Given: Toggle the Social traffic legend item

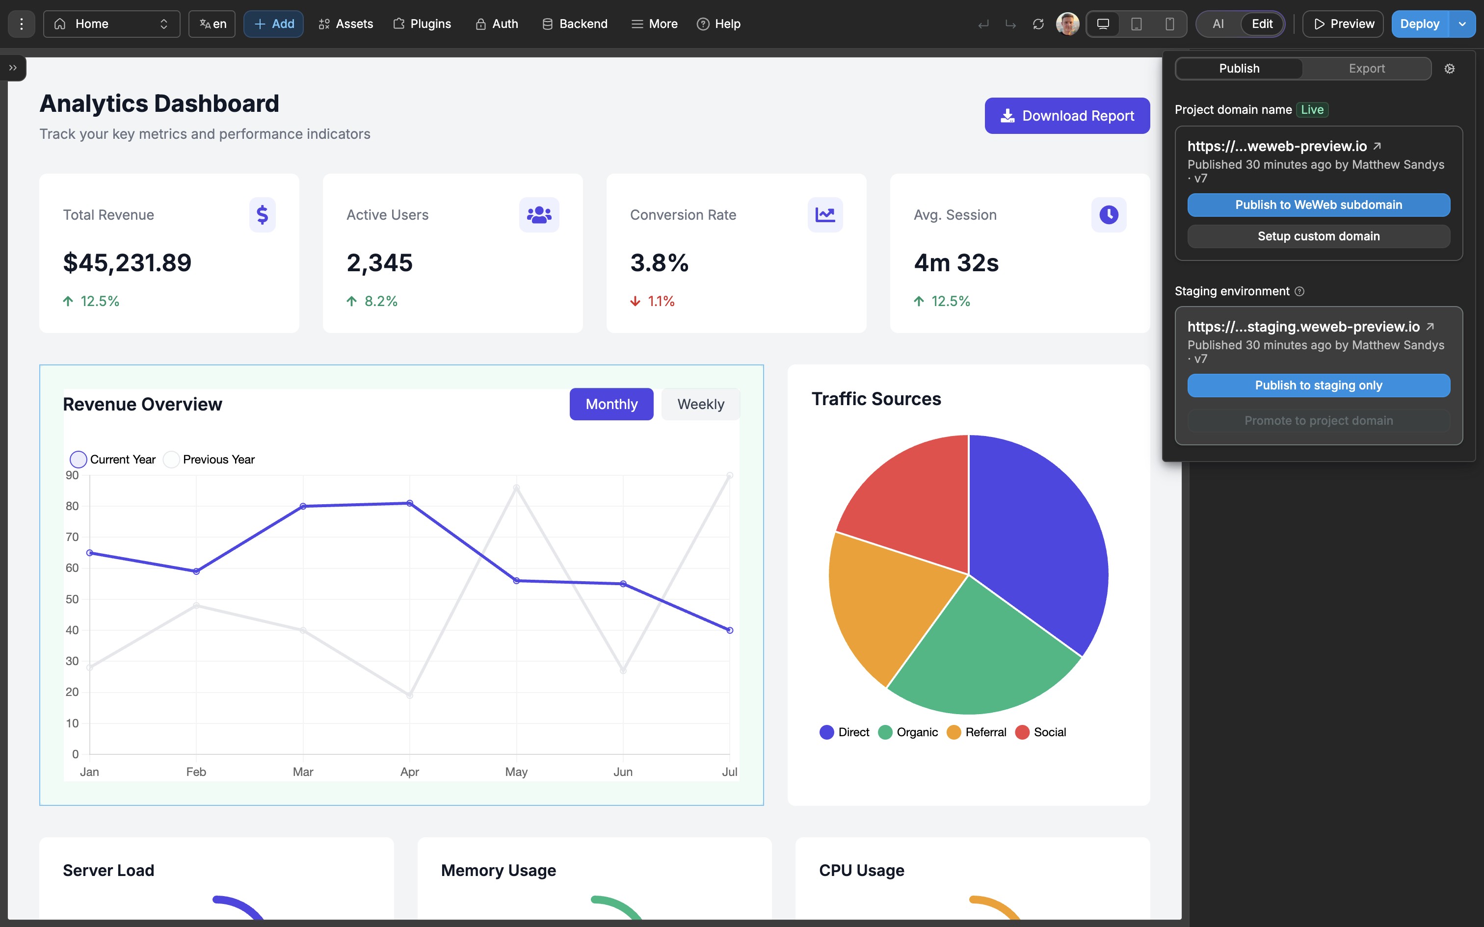Looking at the screenshot, I should click(1041, 732).
